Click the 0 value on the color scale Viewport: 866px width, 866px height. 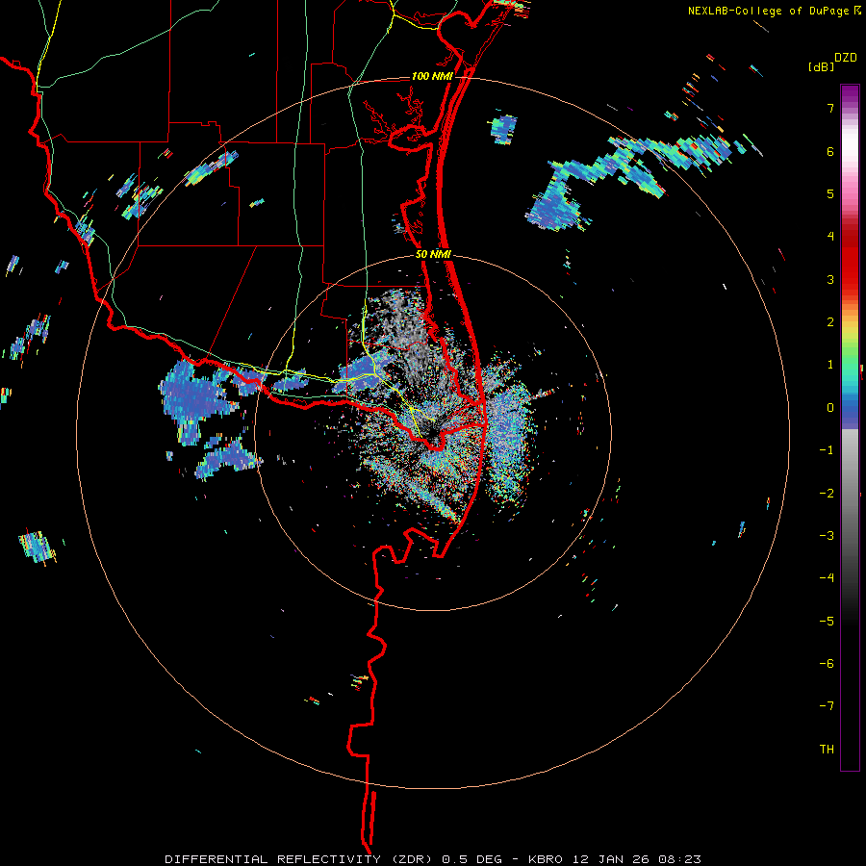(830, 408)
